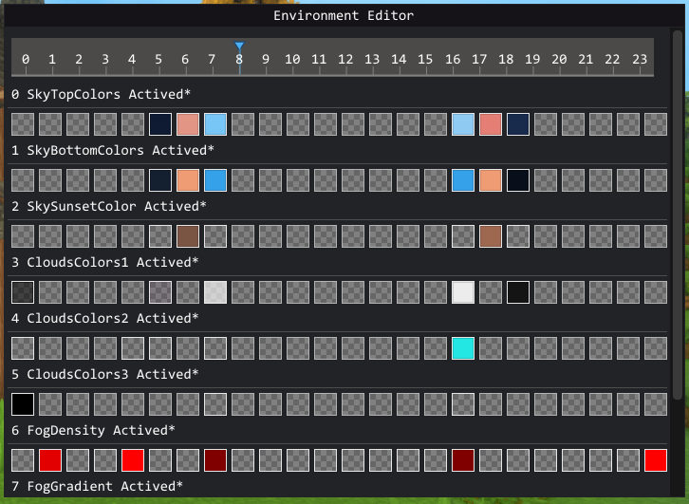This screenshot has width=689, height=504.
Task: Click the '5 CloudsColors3 Actived*' label
Action: point(104,374)
